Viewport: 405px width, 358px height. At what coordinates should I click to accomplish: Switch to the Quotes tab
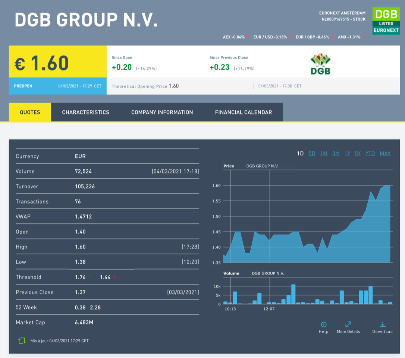point(30,112)
